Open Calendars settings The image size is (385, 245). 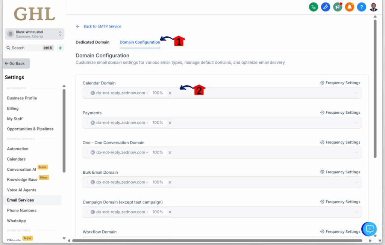16,159
